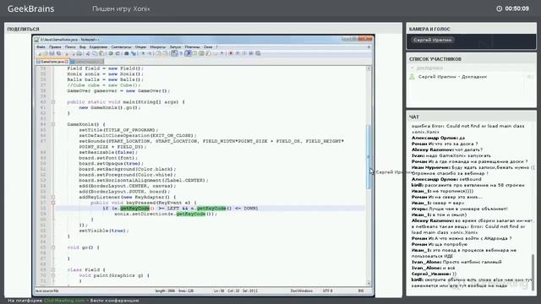Open the Синтаксисы menu
Image resolution: width=541 pixels, height=304 pixels.
point(121,47)
